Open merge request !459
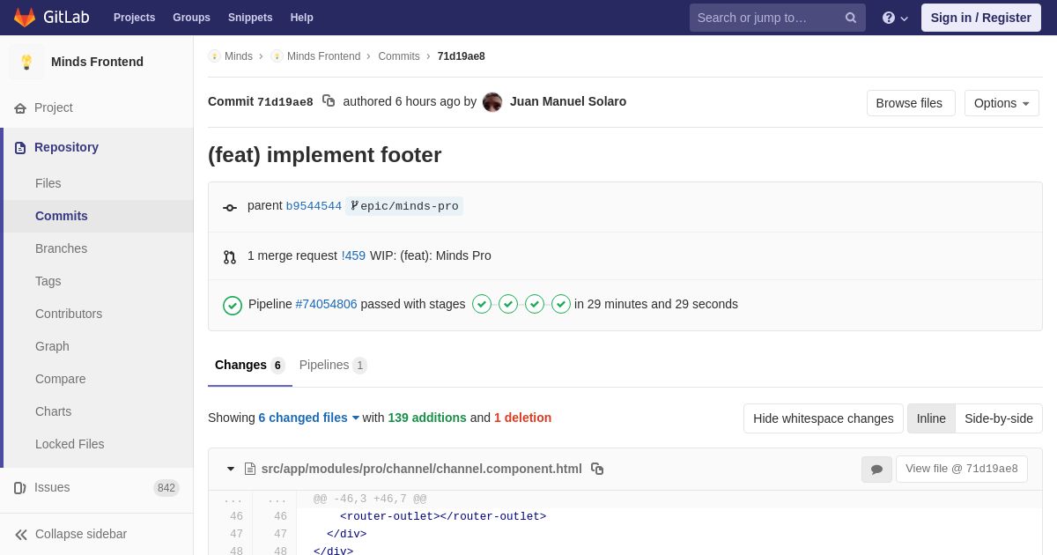 pos(353,255)
